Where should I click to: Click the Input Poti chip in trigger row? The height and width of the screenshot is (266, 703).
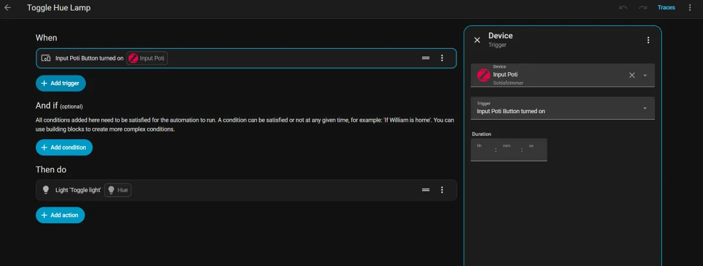pos(147,58)
